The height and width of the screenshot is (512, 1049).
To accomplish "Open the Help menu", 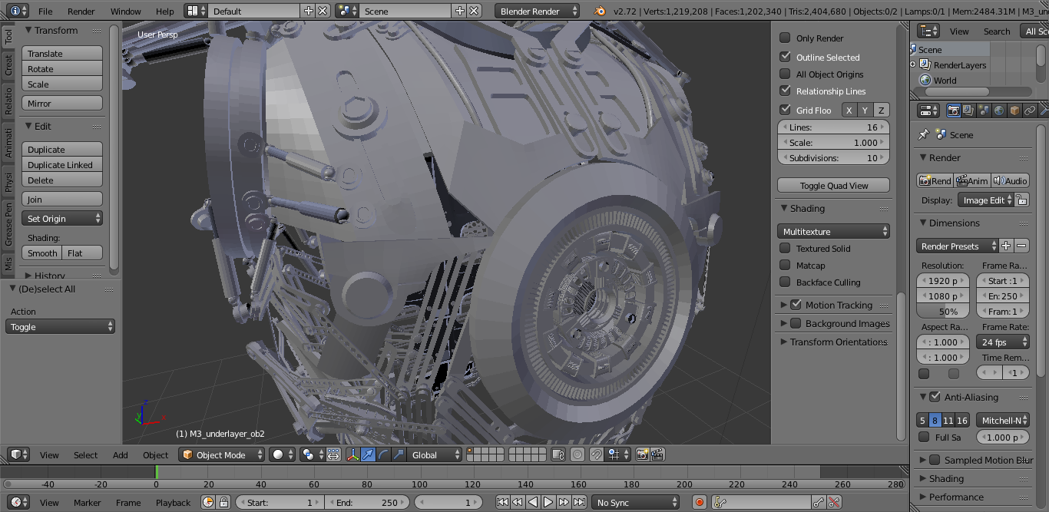I will pos(164,11).
